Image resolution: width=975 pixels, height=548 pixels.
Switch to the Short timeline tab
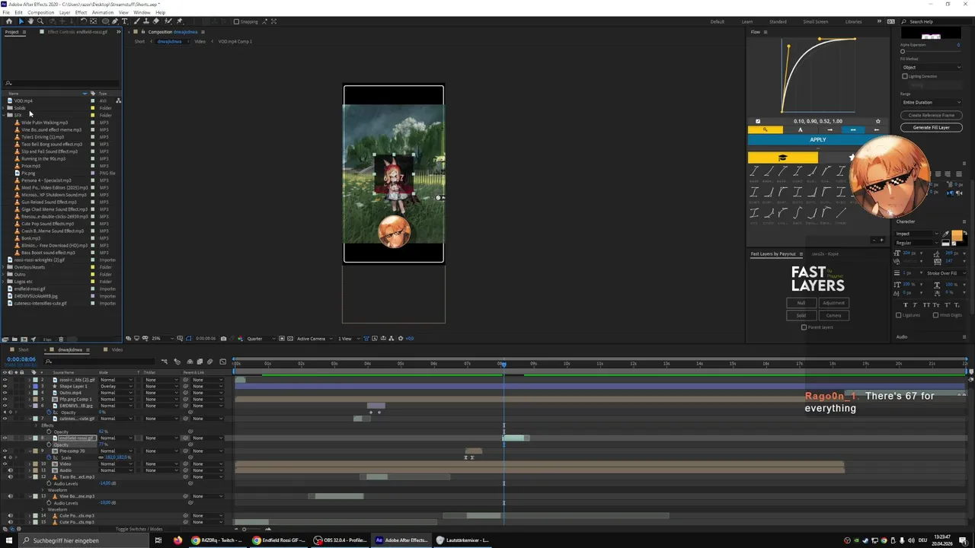(24, 349)
